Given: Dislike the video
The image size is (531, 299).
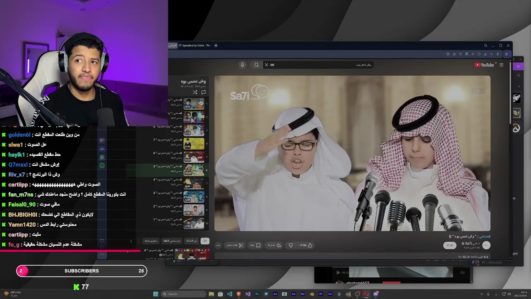Looking at the screenshot, I should pos(290,245).
